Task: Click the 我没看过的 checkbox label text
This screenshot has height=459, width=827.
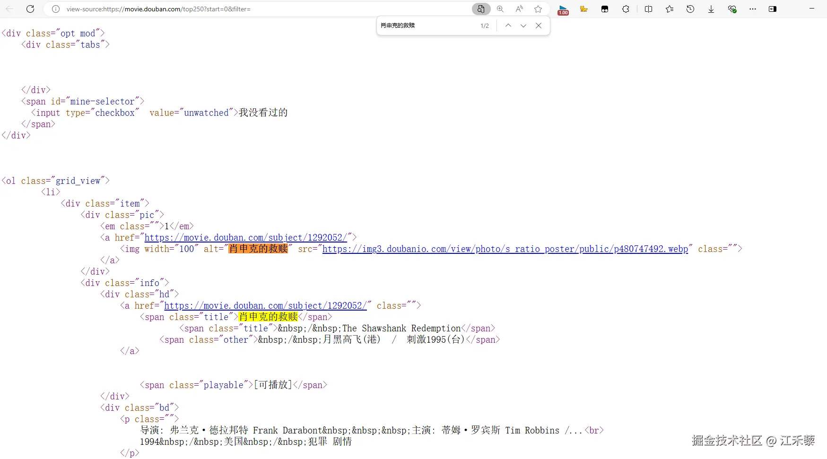Action: 263,113
